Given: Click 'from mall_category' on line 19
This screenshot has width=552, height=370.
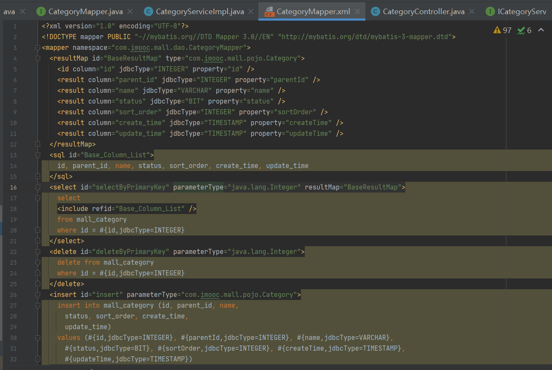Looking at the screenshot, I should [92, 220].
